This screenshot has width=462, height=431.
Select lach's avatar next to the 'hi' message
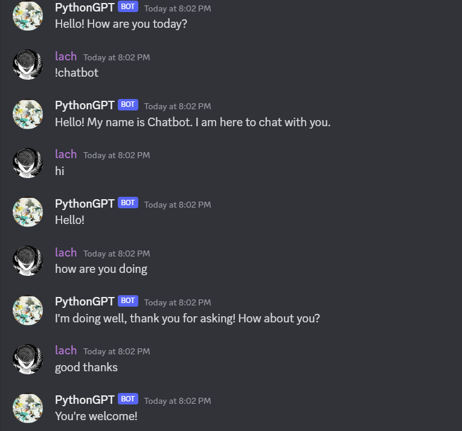pyautogui.click(x=28, y=163)
